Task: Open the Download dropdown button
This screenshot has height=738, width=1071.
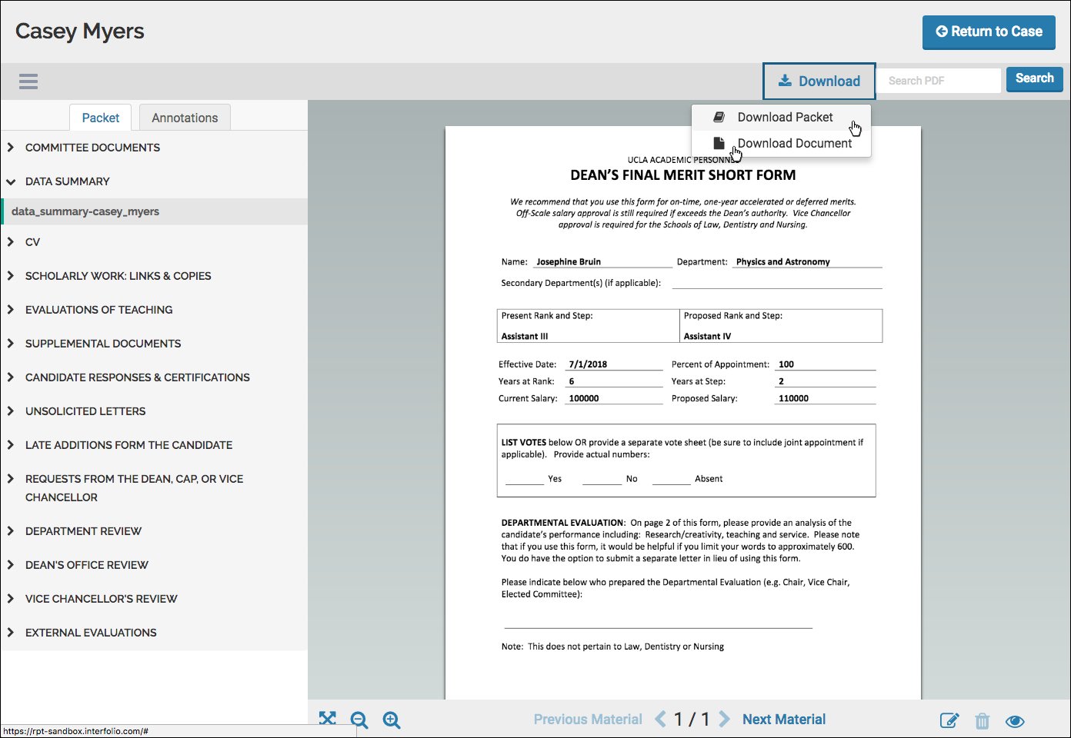Action: (819, 81)
